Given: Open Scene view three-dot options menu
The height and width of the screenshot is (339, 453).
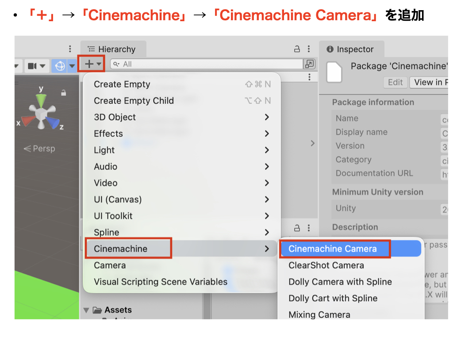Looking at the screenshot, I should (70, 49).
